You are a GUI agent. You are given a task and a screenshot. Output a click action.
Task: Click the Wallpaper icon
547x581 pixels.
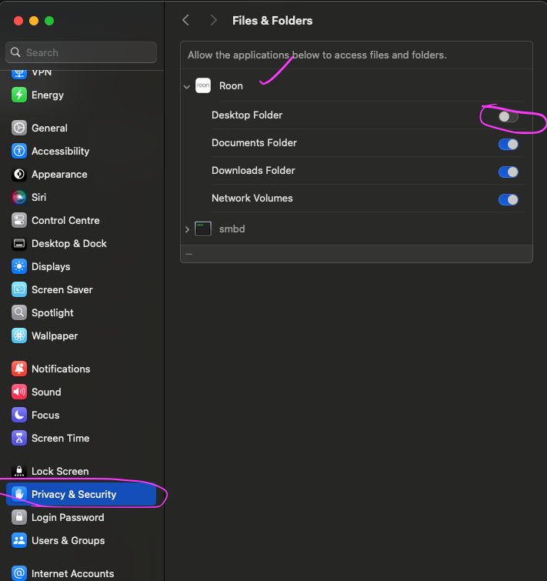click(19, 336)
